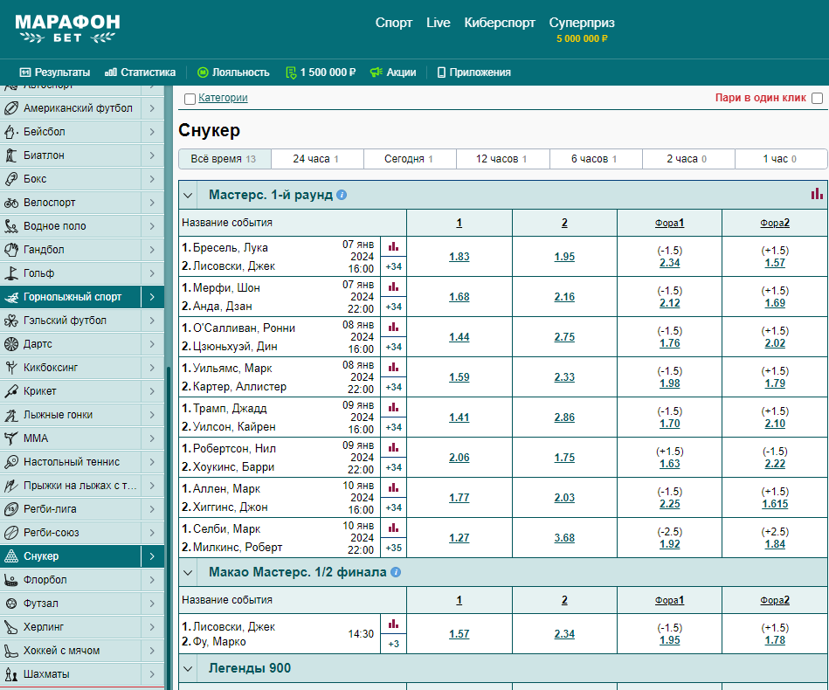
Task: Bet on Bresel win at odds 1.83
Action: [459, 257]
